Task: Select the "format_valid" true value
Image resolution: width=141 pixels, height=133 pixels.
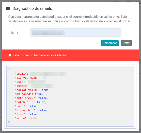Action: click(x=45, y=90)
